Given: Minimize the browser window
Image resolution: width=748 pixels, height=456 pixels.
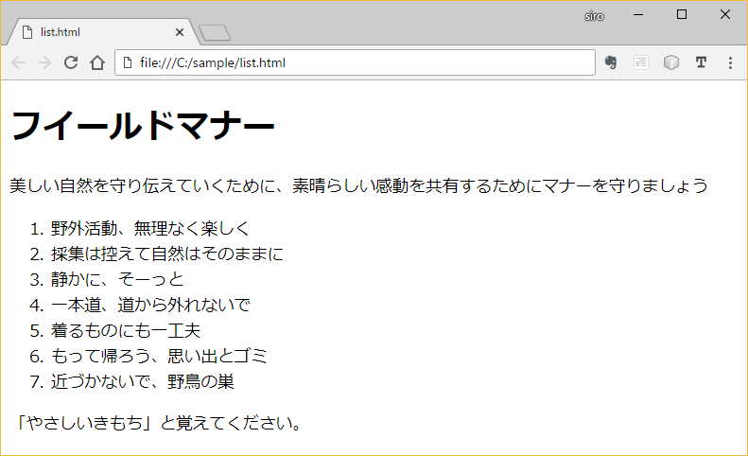Looking at the screenshot, I should tap(638, 14).
